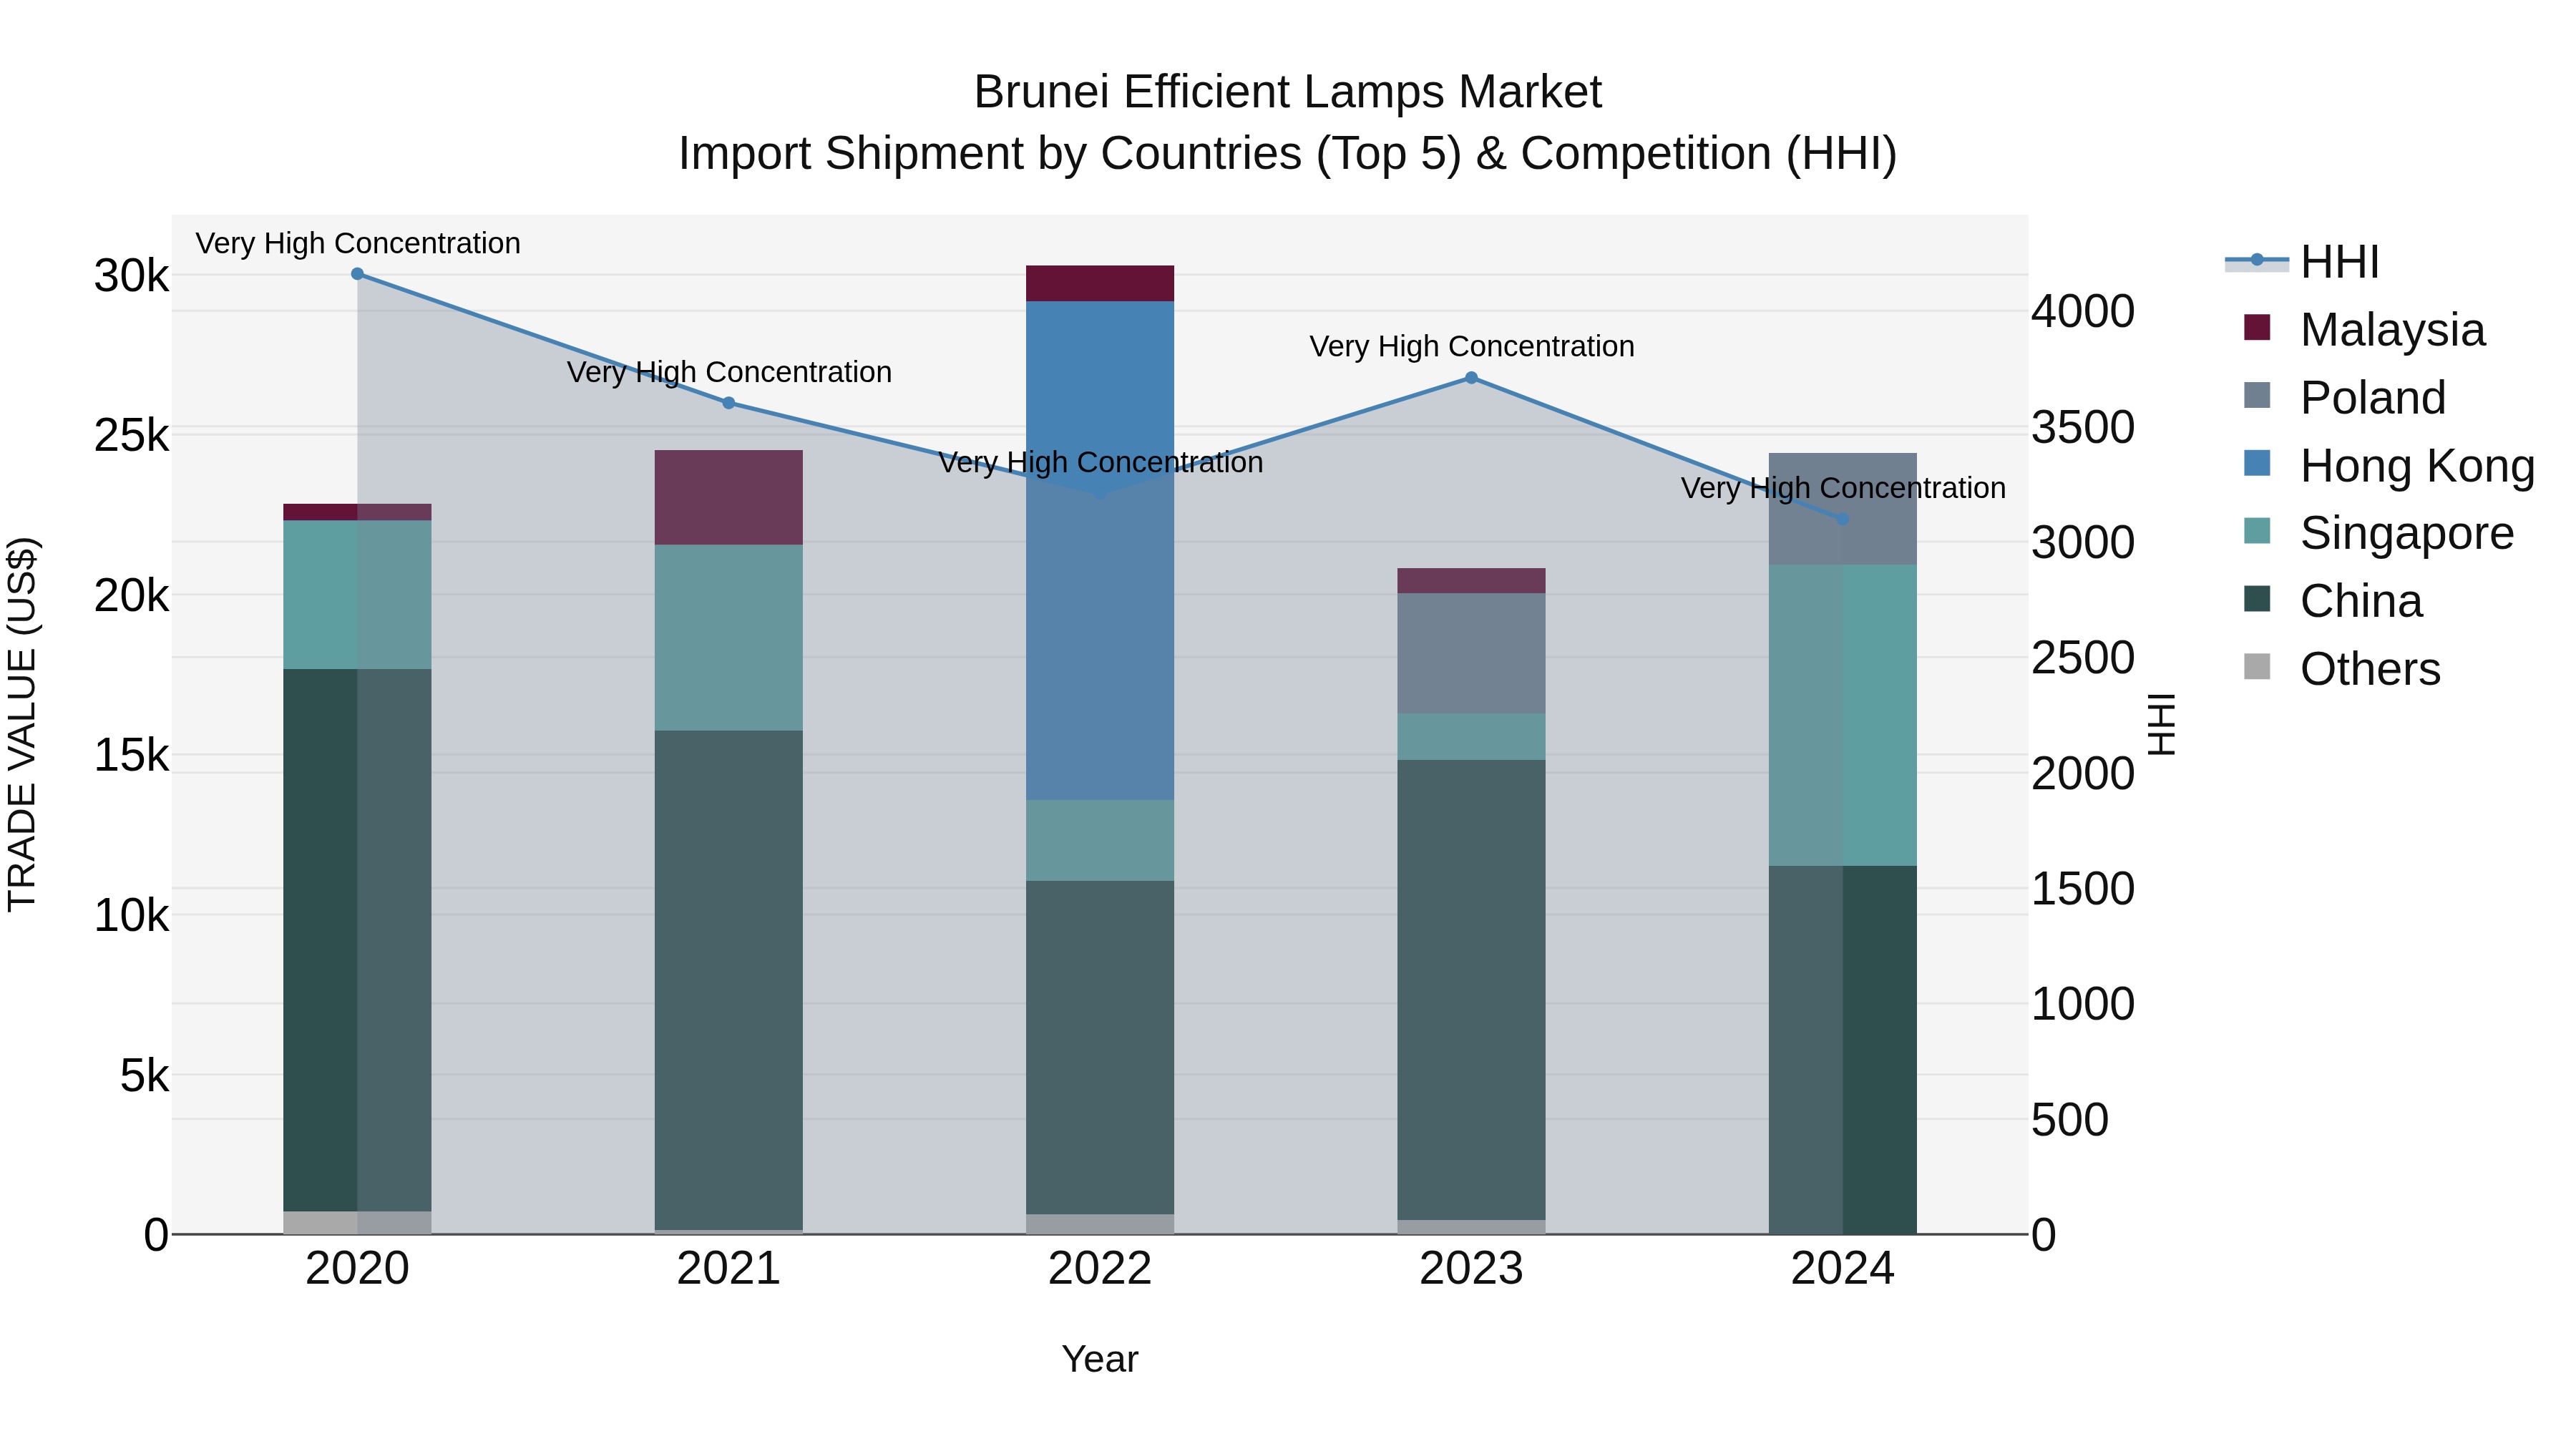Click the China segment in 2024 bar
The height and width of the screenshot is (1449, 2576).
(1843, 1050)
